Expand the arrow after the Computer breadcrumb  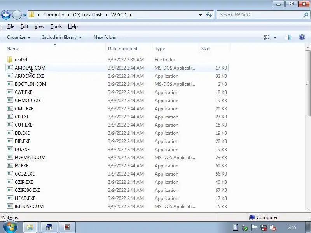[x=69, y=15]
